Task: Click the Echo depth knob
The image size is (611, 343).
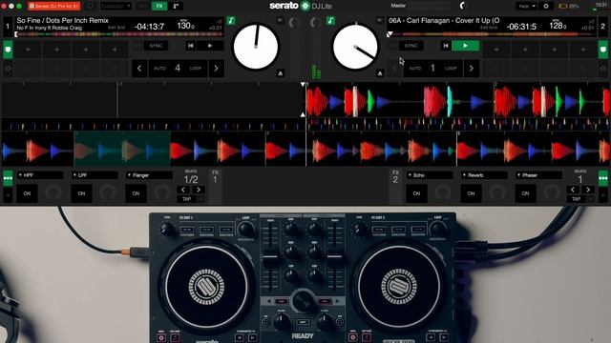Action: pos(443,192)
